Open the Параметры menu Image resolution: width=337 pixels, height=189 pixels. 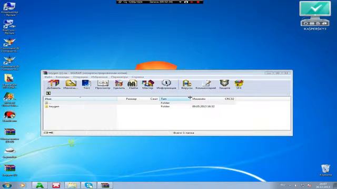[120, 77]
